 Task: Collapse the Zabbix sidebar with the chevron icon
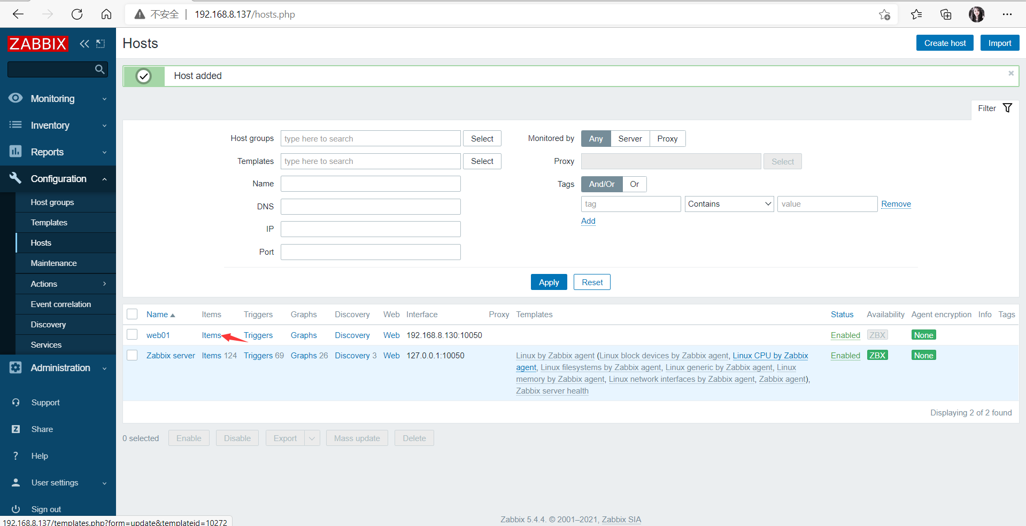84,44
